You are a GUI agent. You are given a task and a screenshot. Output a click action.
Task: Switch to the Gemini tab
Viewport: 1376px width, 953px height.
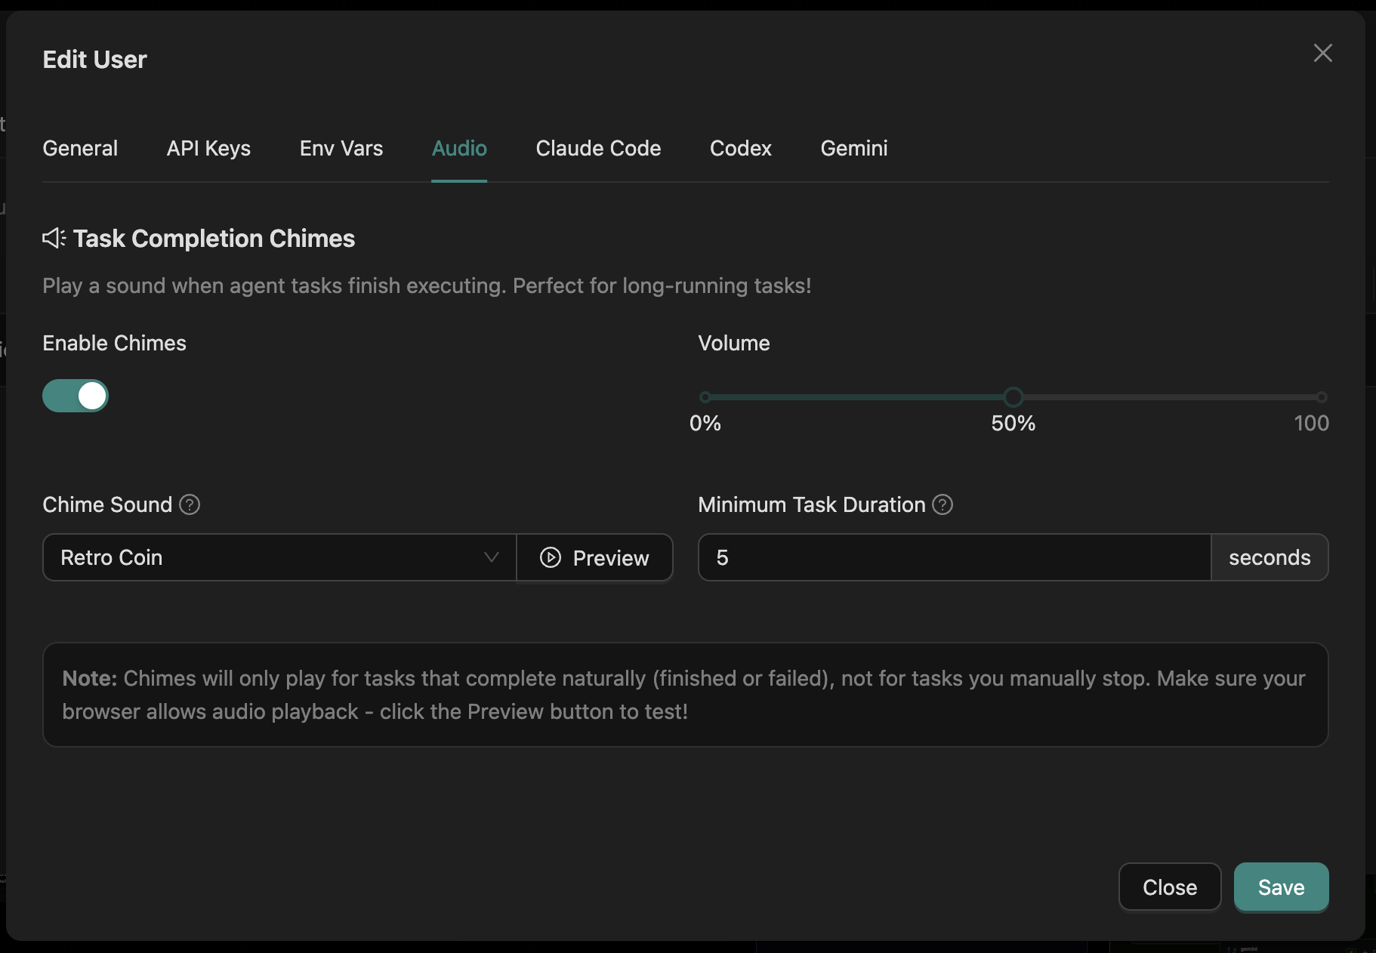[853, 148]
